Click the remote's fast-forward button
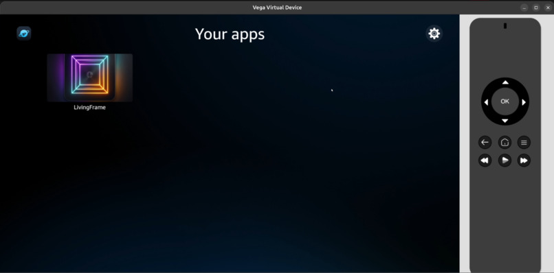This screenshot has width=554, height=273. coord(524,161)
